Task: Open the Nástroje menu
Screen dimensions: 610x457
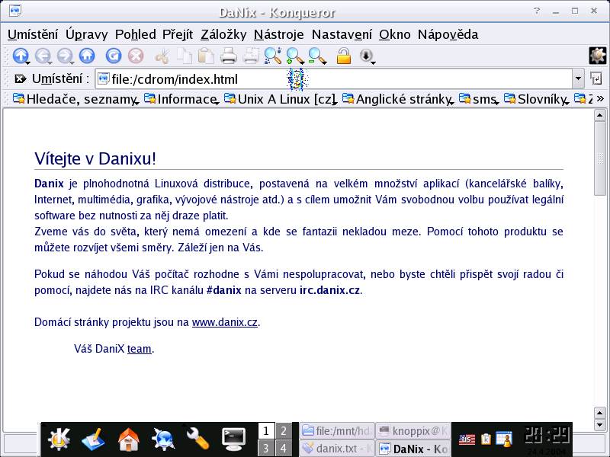Action: (278, 34)
